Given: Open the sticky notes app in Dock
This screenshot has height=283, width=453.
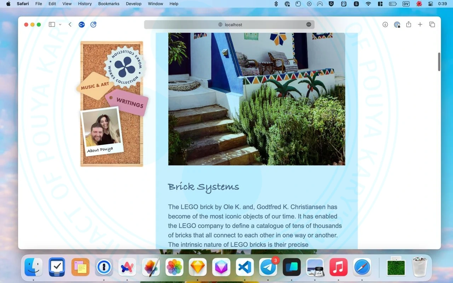Looking at the screenshot, I should click(x=80, y=267).
